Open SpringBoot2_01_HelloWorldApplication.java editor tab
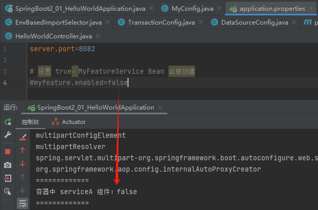318x210 pixels. tap(80, 9)
